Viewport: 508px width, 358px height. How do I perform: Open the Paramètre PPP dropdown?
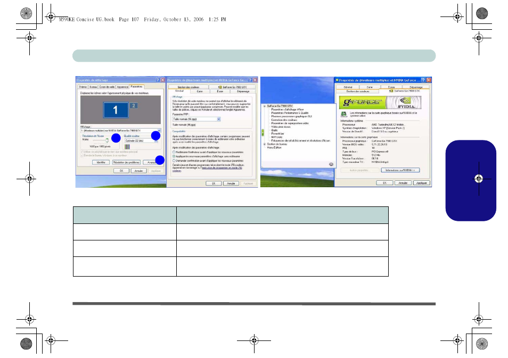pyautogui.click(x=218, y=119)
